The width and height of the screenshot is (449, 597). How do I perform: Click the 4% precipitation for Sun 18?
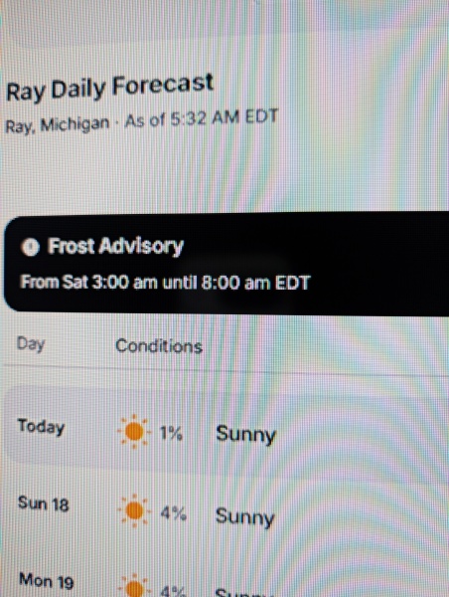[x=174, y=513]
